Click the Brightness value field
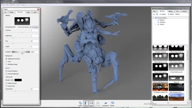 [34, 36]
